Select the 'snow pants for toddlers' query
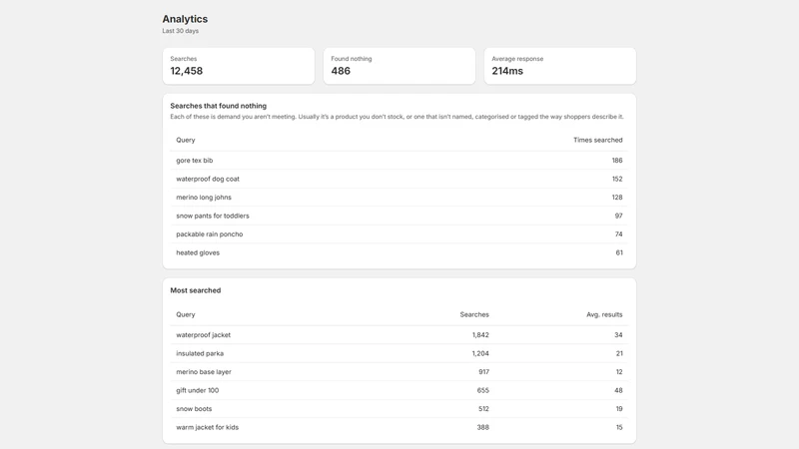 point(213,216)
